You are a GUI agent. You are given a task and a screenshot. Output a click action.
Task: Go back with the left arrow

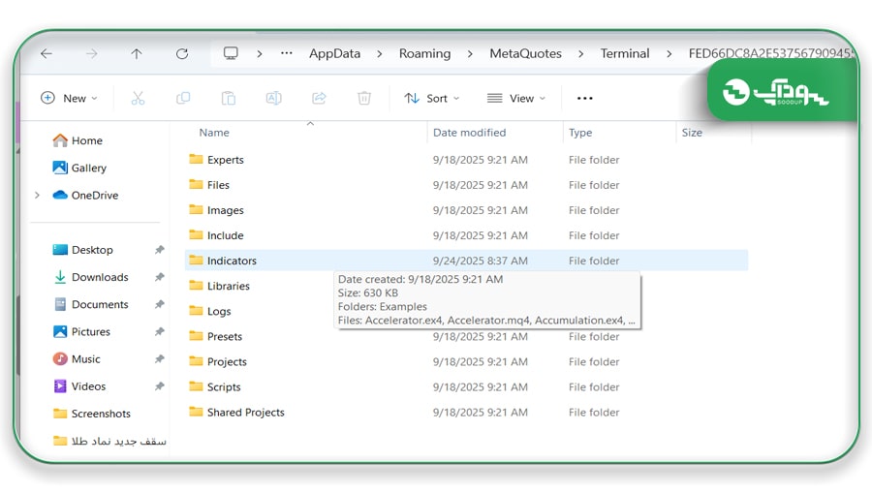point(47,53)
